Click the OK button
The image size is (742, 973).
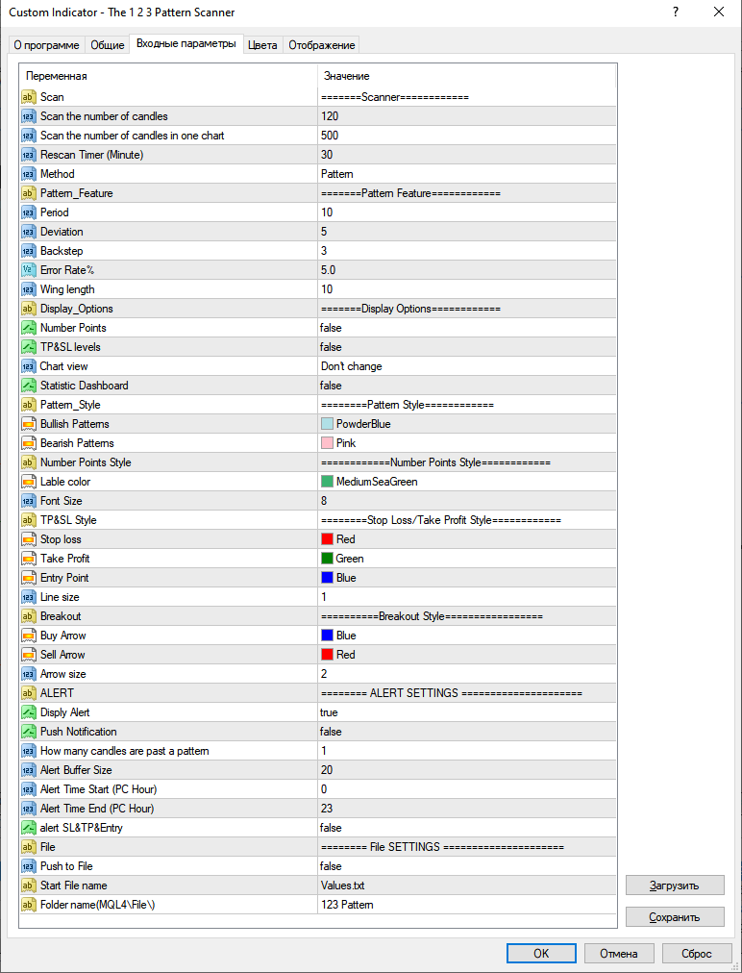541,953
